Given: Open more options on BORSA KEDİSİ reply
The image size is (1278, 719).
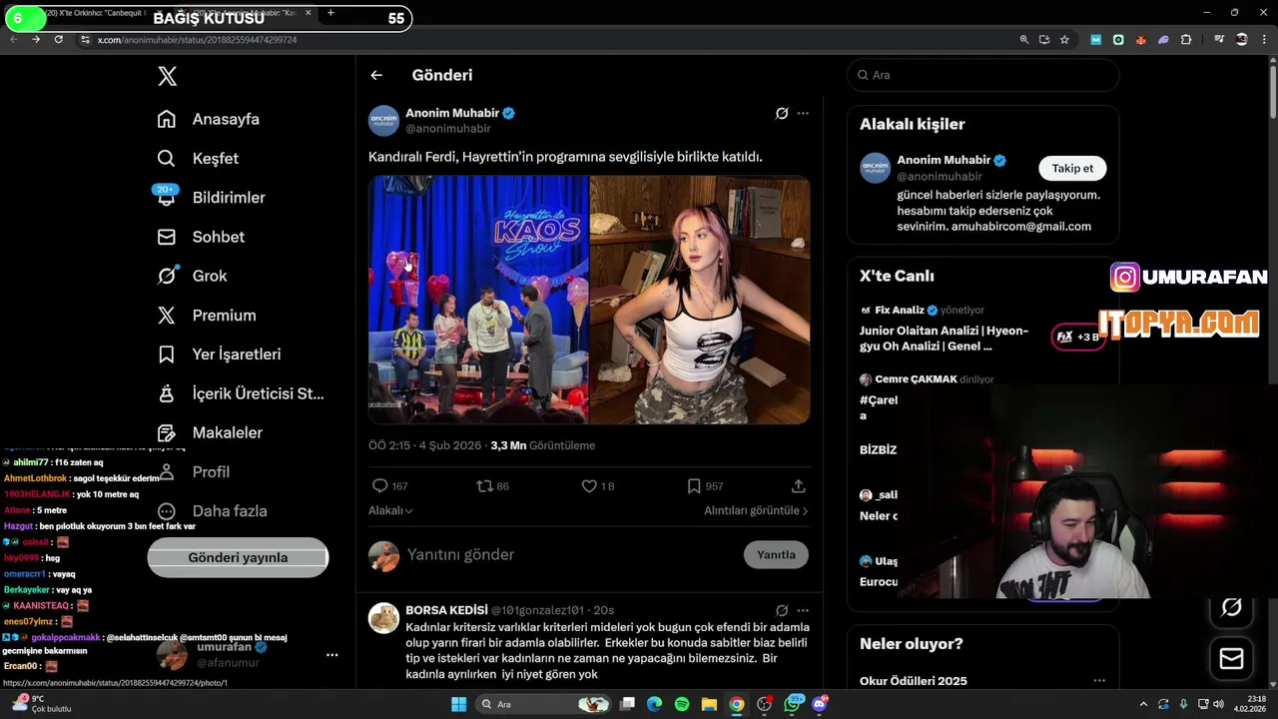Looking at the screenshot, I should coord(803,610).
